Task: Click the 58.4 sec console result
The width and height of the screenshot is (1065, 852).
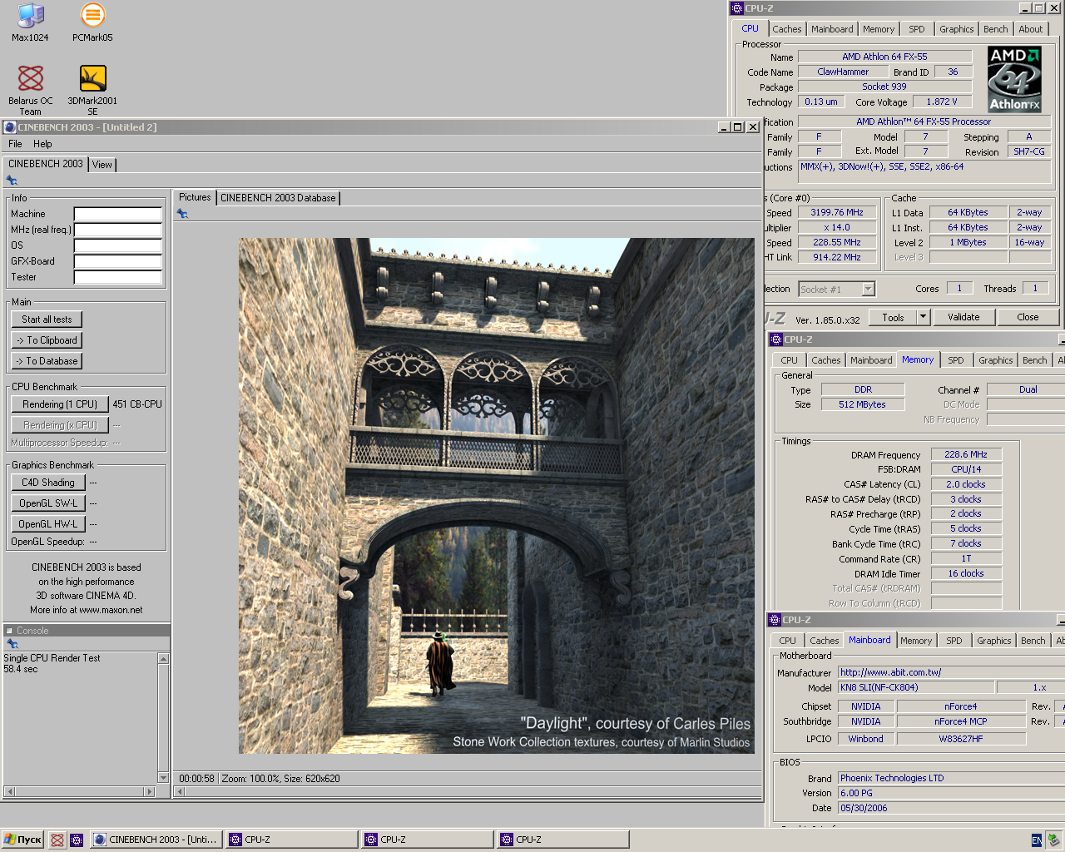Action: point(21,669)
